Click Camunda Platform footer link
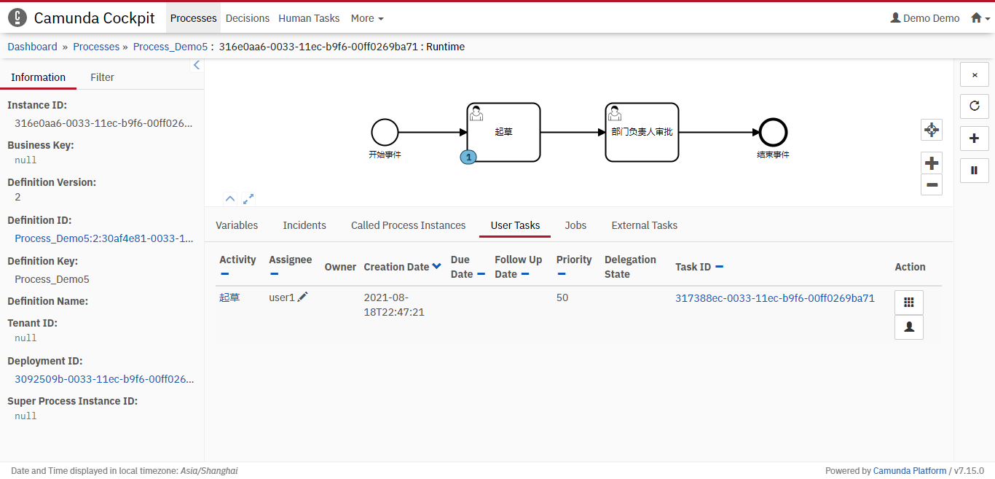This screenshot has height=479, width=995. tap(910, 471)
